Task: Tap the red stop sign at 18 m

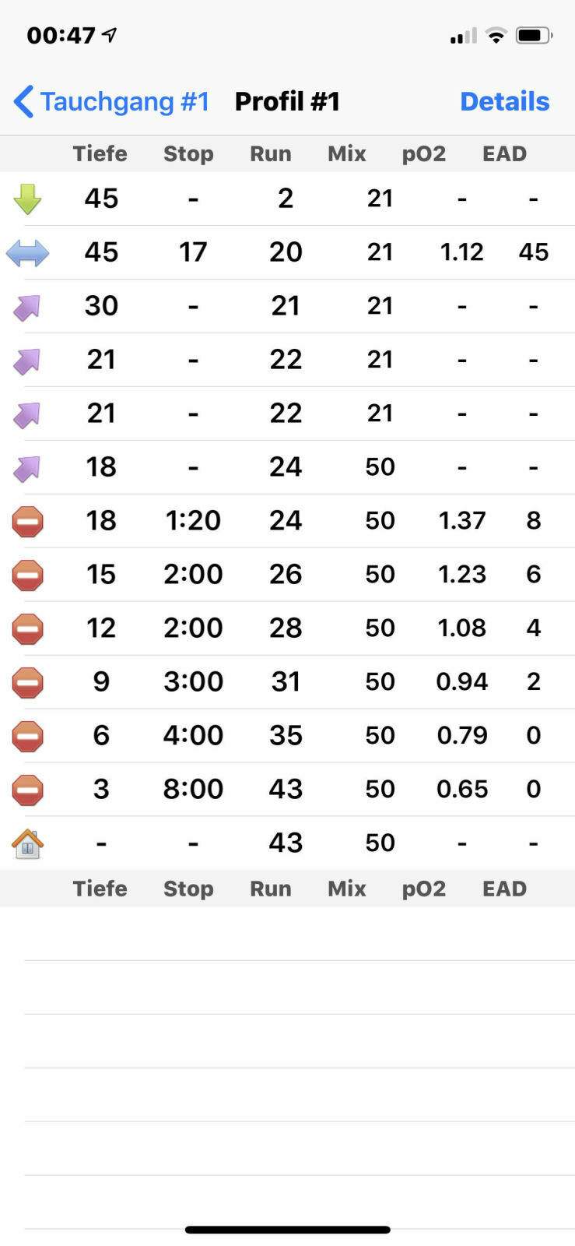Action: (x=27, y=522)
